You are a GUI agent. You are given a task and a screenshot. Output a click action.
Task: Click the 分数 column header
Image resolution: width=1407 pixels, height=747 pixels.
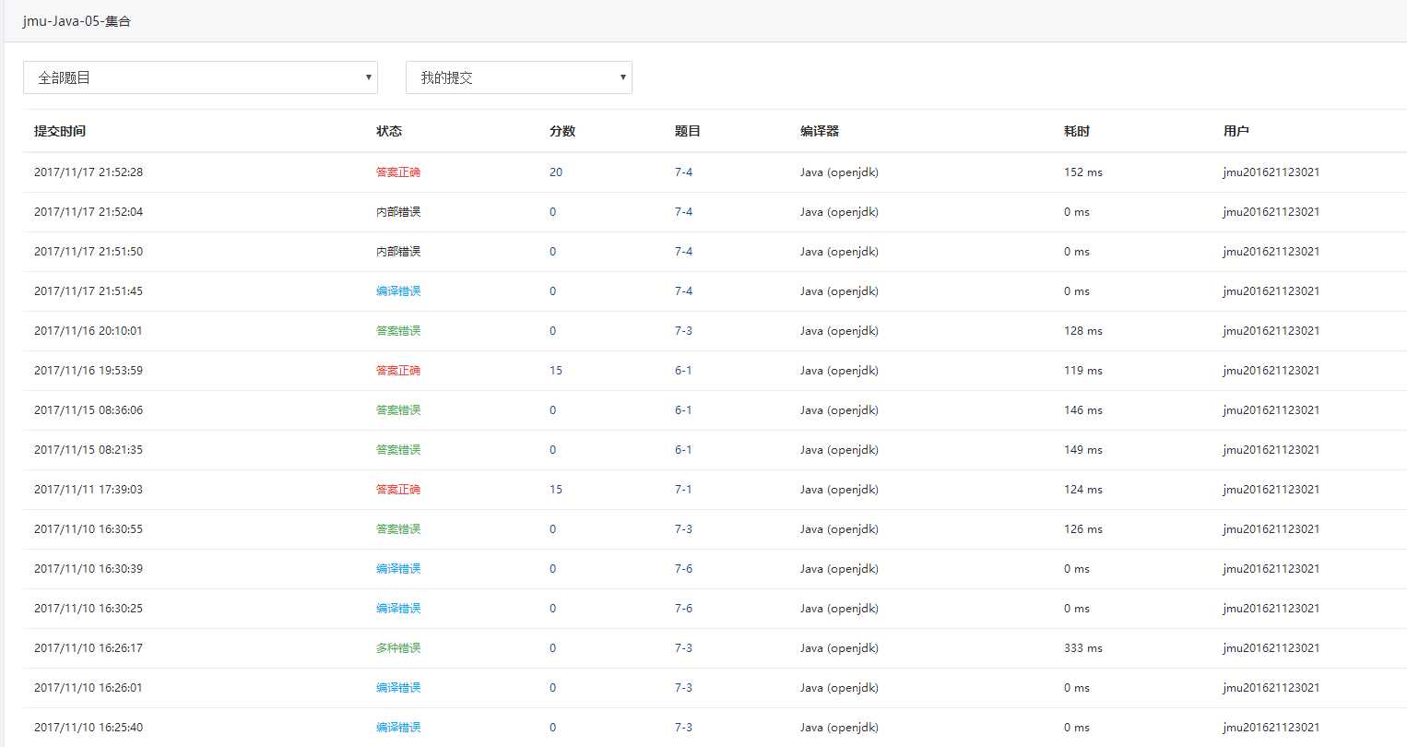562,131
